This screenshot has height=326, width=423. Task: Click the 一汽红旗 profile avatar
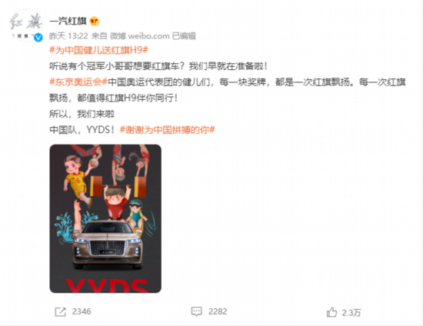[26, 25]
